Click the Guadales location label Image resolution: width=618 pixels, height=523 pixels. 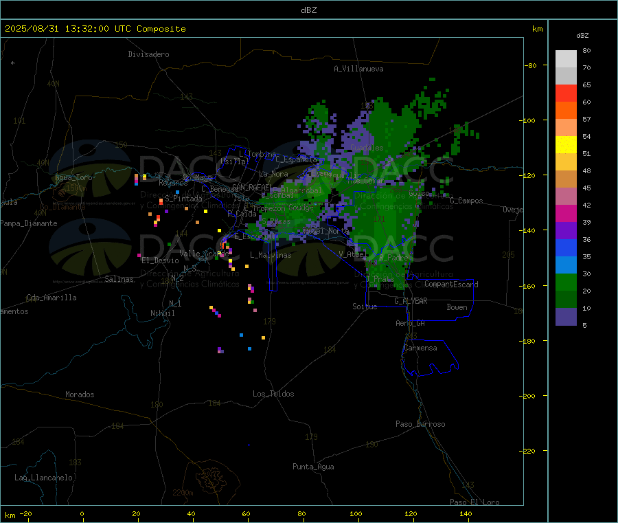tap(367, 148)
